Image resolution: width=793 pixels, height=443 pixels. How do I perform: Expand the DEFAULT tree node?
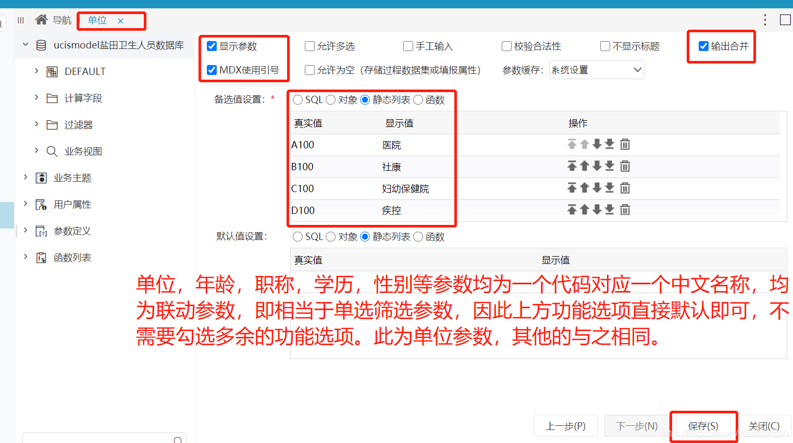[x=36, y=71]
